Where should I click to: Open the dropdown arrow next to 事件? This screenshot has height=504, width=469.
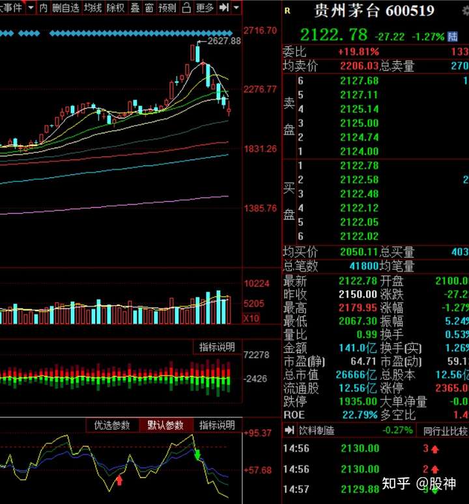coord(31,7)
